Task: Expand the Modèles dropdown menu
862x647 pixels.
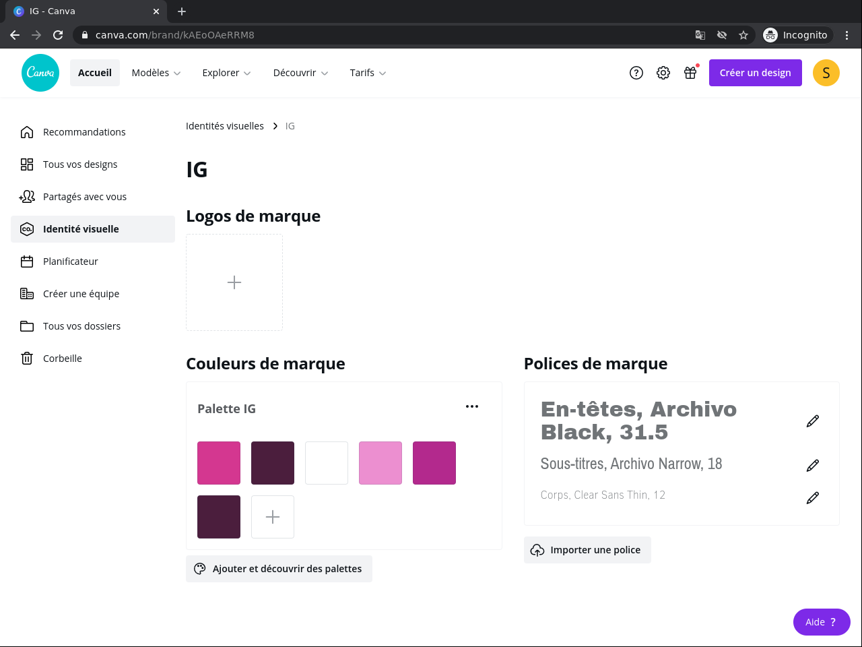Action: 156,73
